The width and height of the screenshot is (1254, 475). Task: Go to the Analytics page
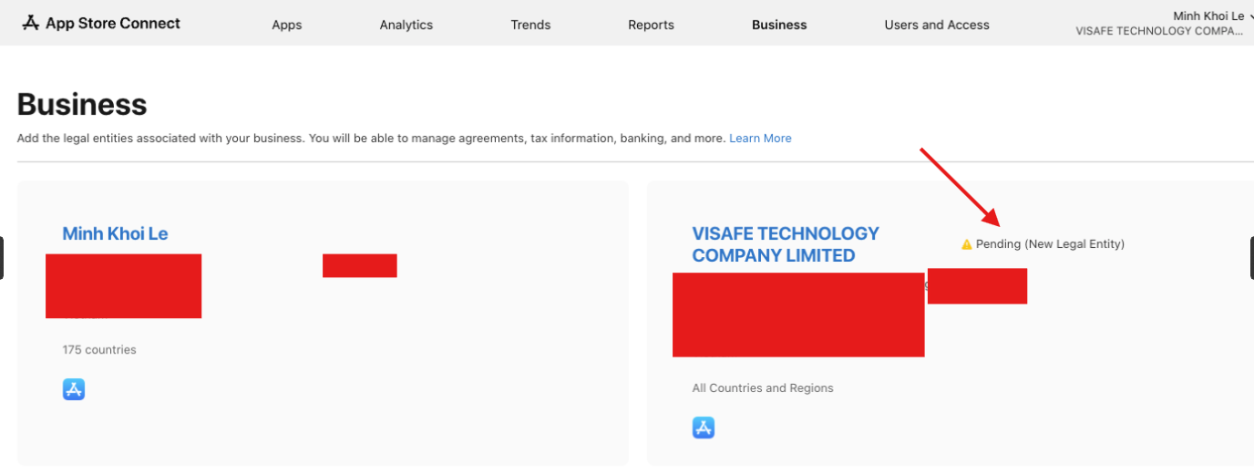pyautogui.click(x=406, y=25)
